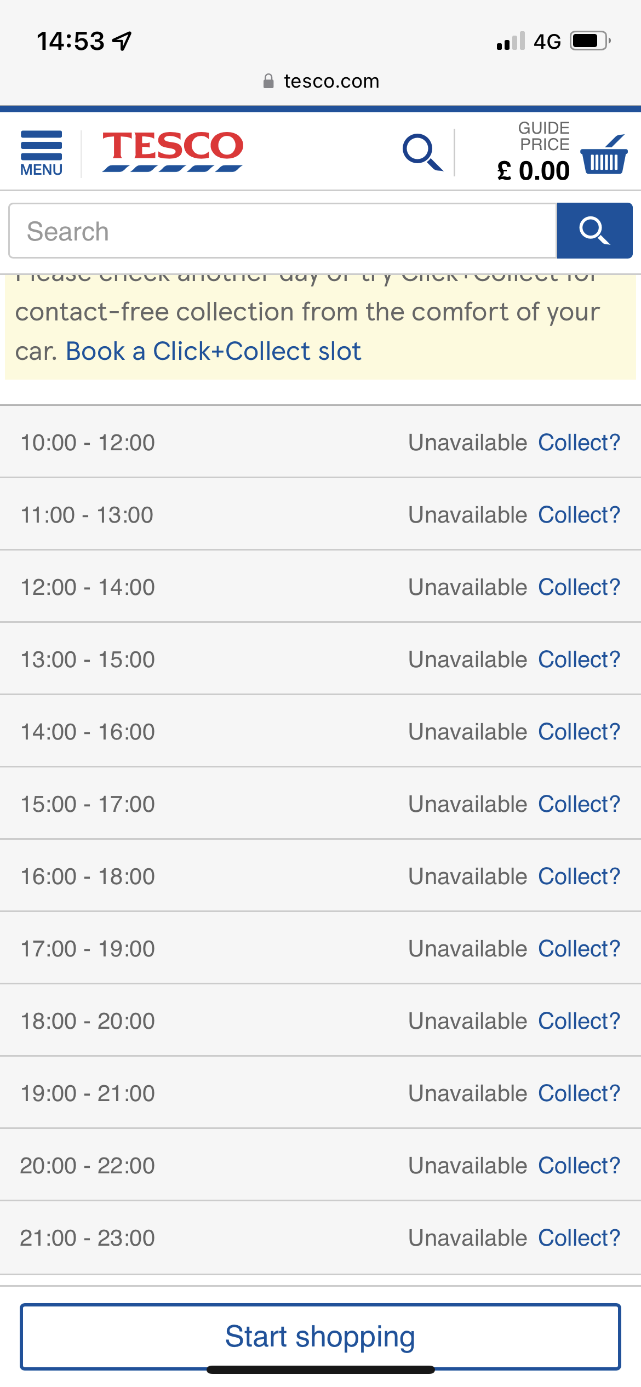Tap Collect? for the 10:00 - 12:00 slot
The height and width of the screenshot is (1387, 641).
pos(579,443)
